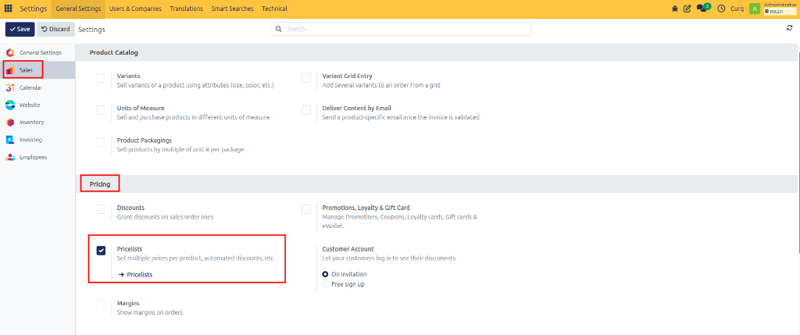
Task: Click the Settings app title in navbar
Action: (x=33, y=9)
